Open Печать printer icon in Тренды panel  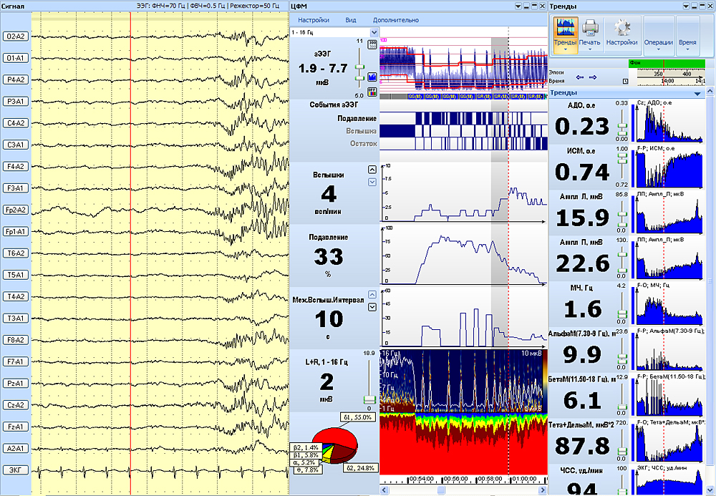coord(590,28)
